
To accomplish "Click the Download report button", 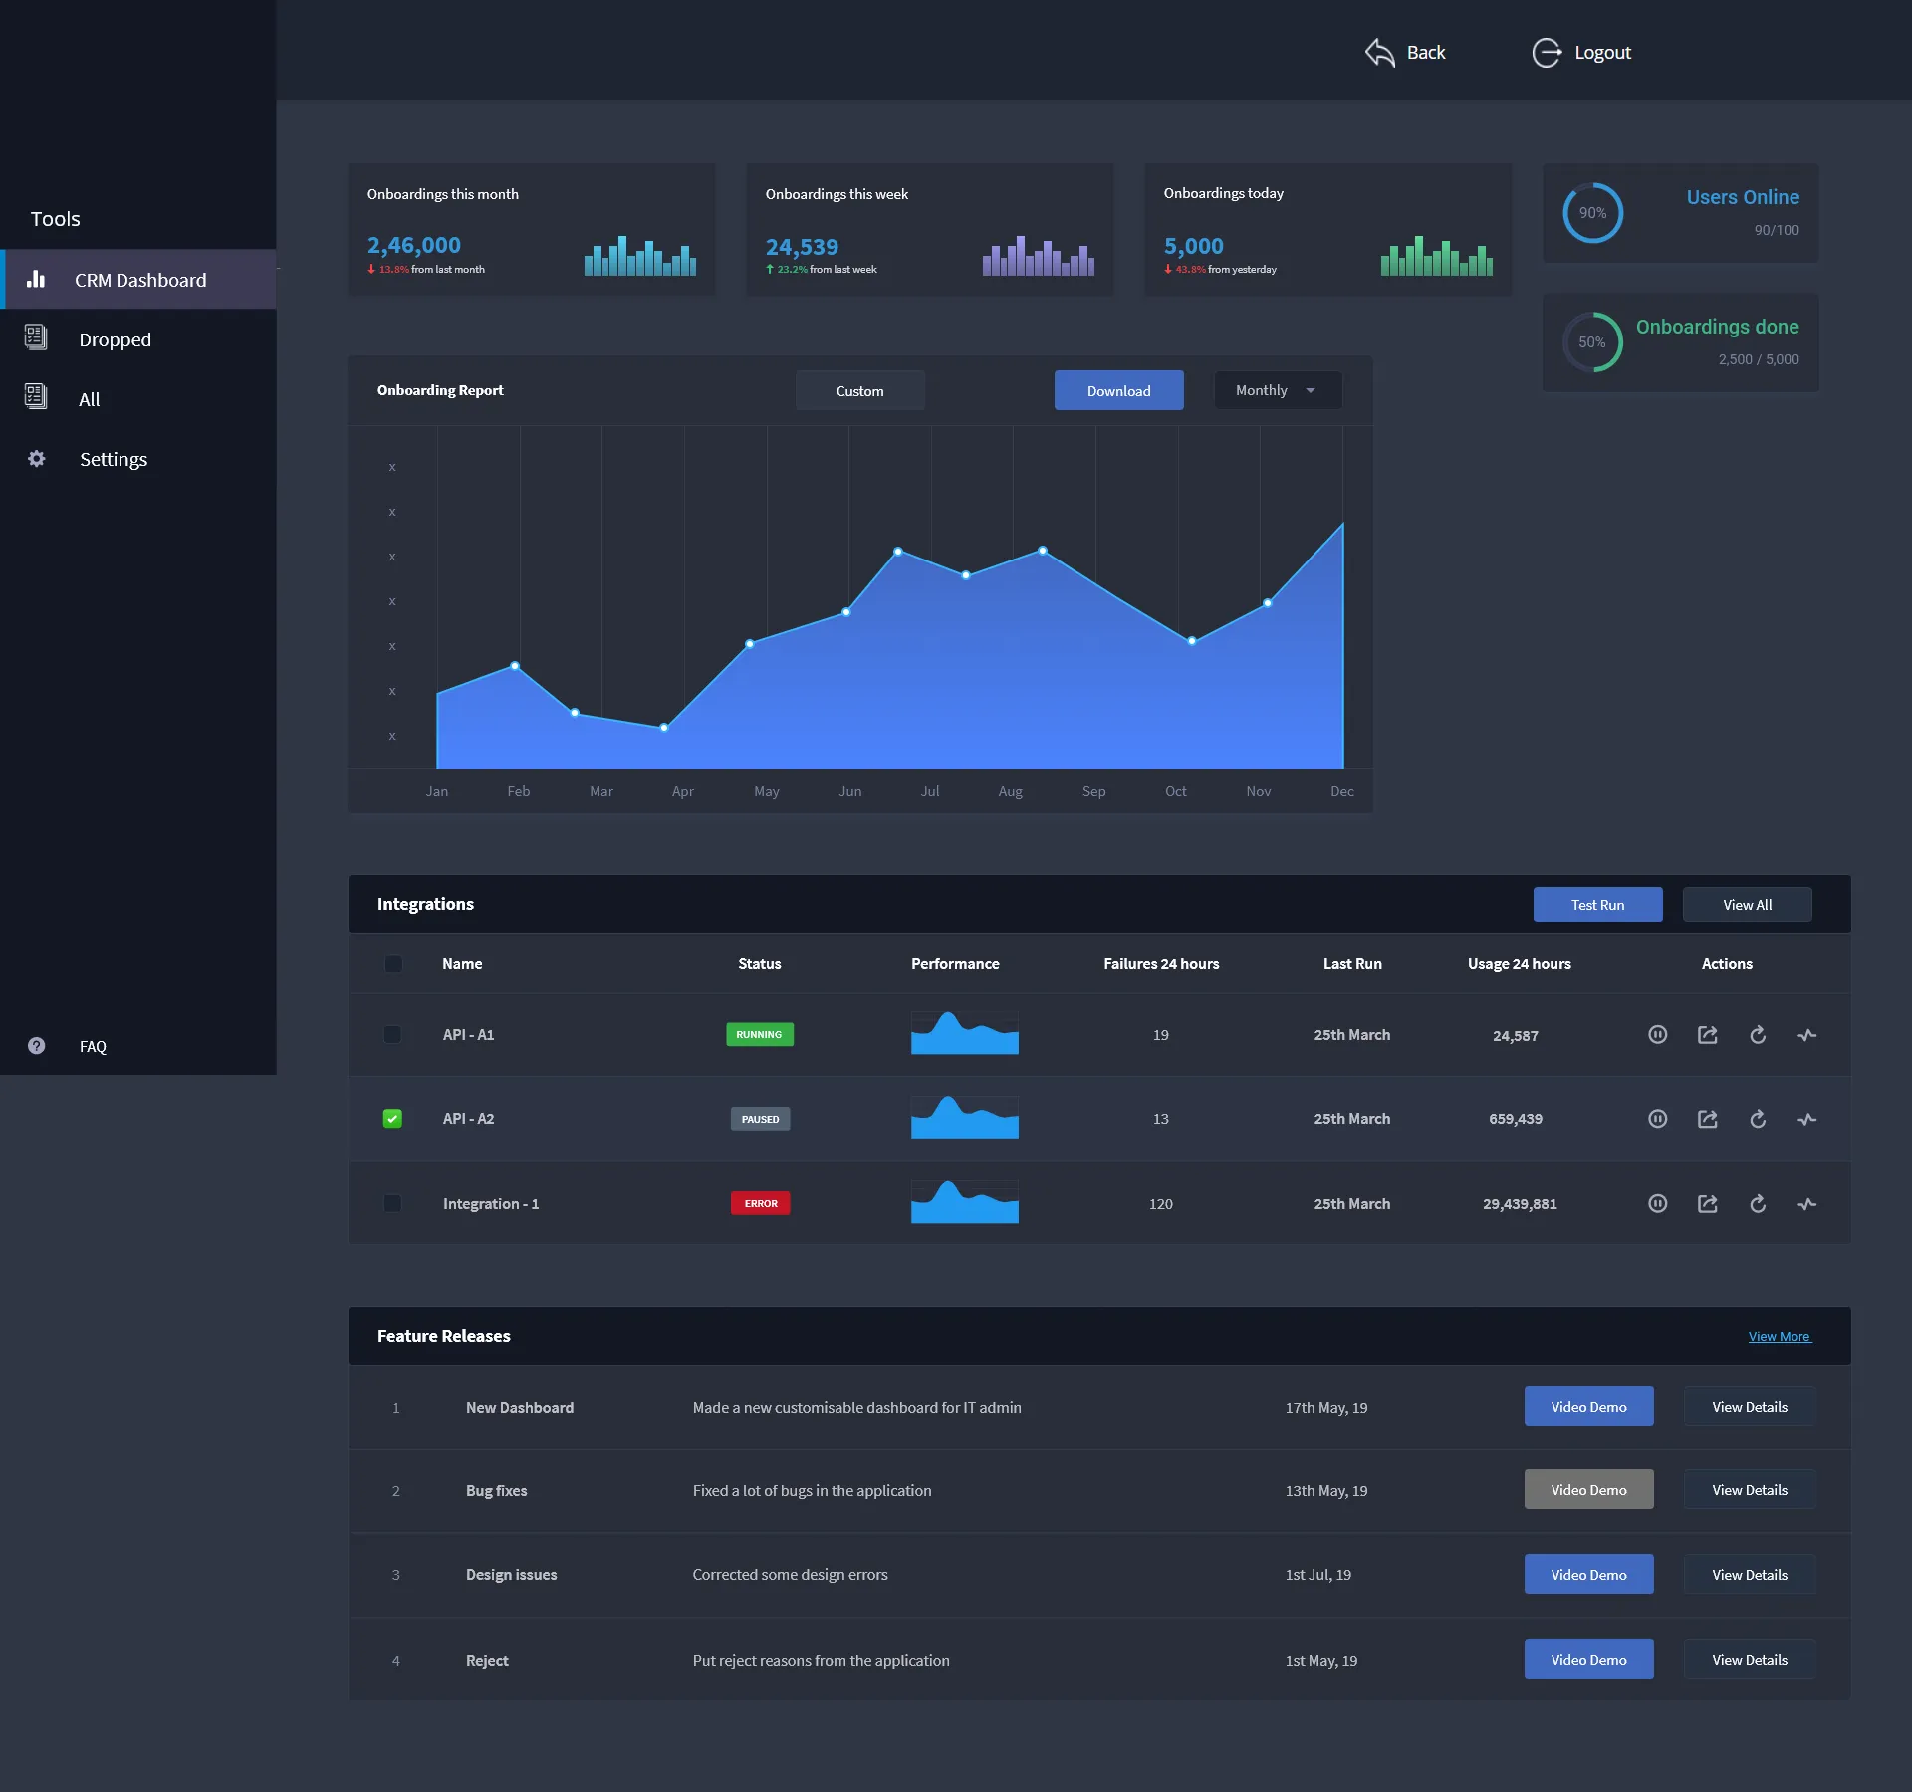I will [x=1118, y=390].
